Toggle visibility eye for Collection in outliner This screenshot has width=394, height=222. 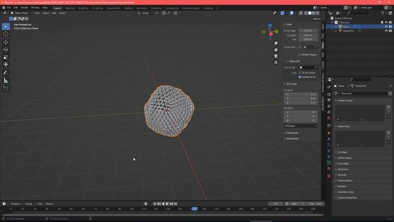pos(386,22)
